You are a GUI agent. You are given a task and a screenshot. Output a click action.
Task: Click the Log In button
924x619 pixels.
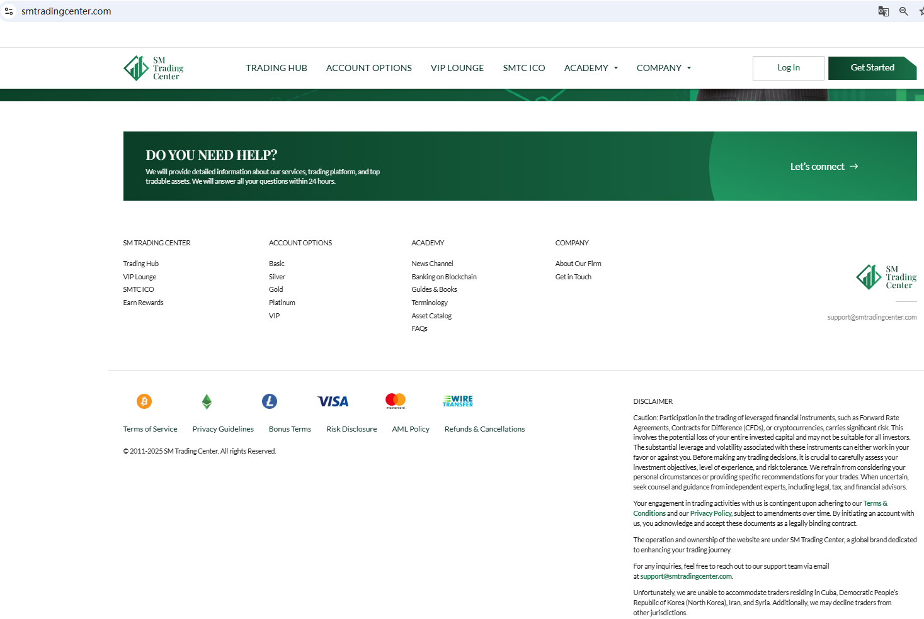[788, 68]
